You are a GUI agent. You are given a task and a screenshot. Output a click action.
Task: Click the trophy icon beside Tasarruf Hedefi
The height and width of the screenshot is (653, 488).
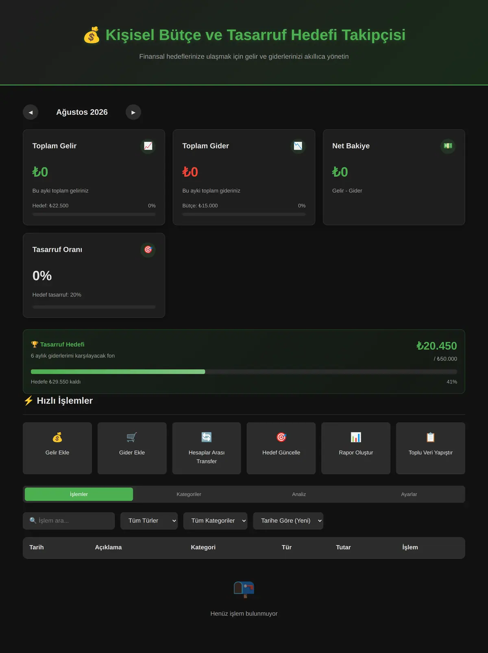pyautogui.click(x=35, y=344)
